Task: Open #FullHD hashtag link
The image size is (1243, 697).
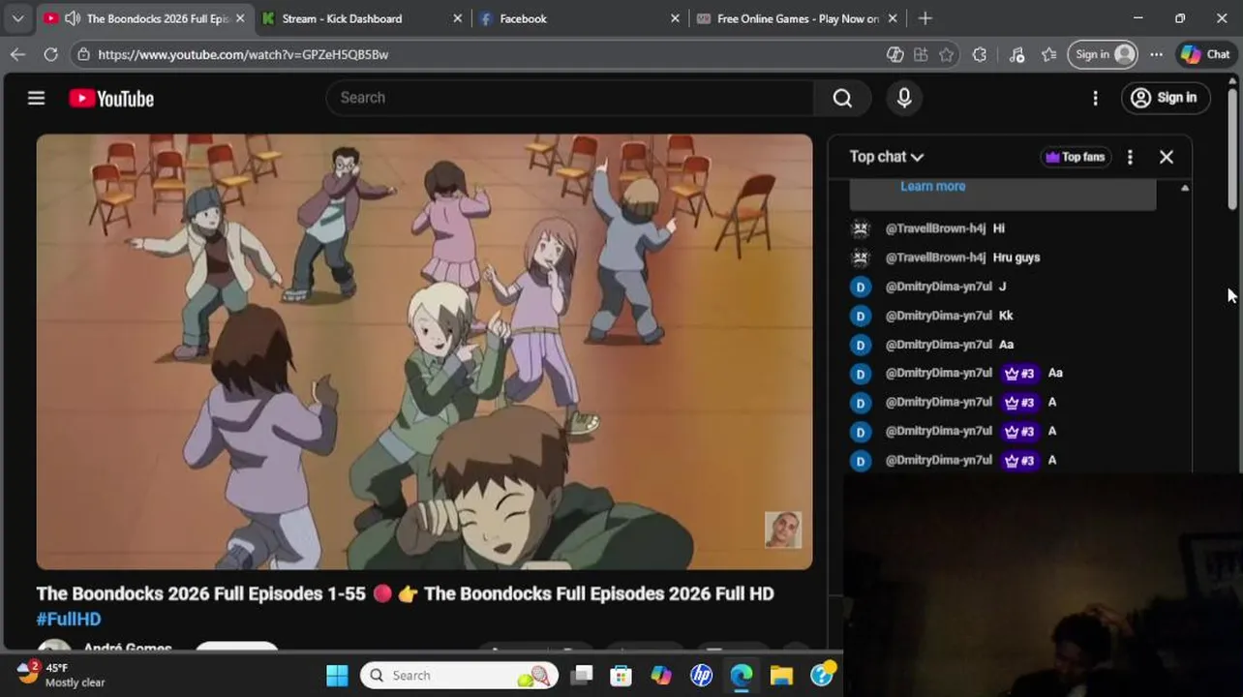Action: 69,619
